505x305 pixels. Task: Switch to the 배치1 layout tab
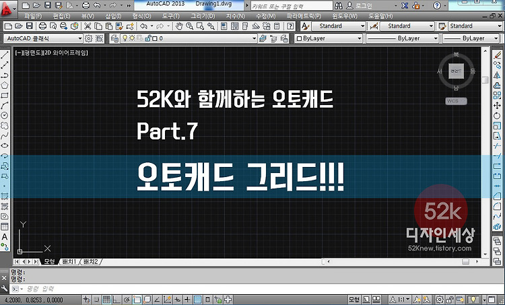point(69,261)
